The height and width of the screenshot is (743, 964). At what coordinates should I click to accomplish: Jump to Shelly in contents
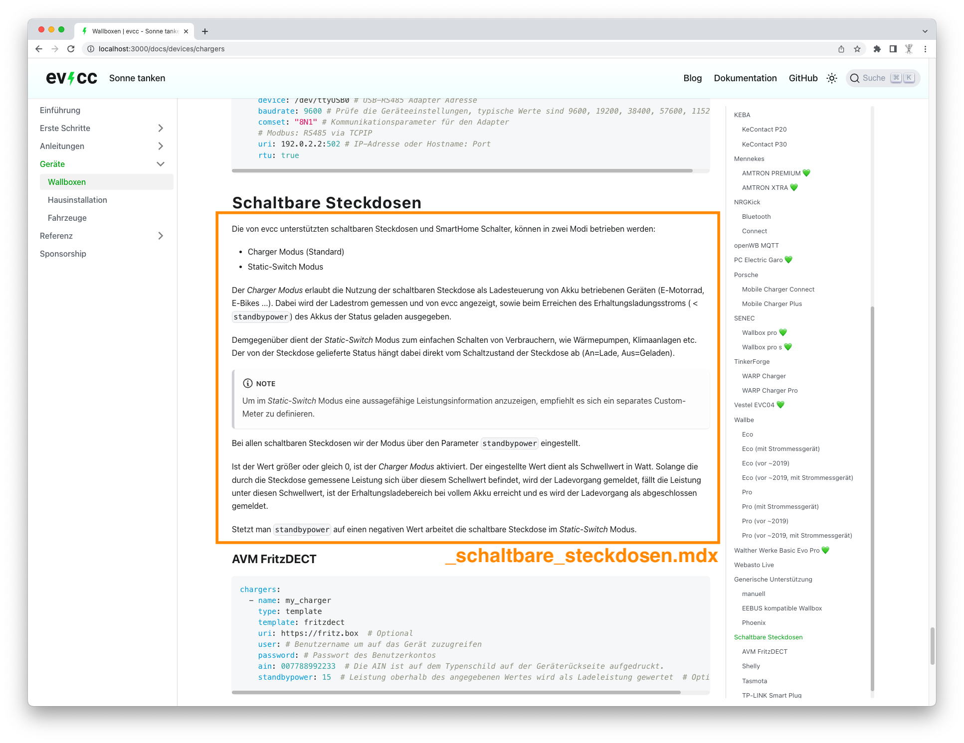[x=751, y=666]
